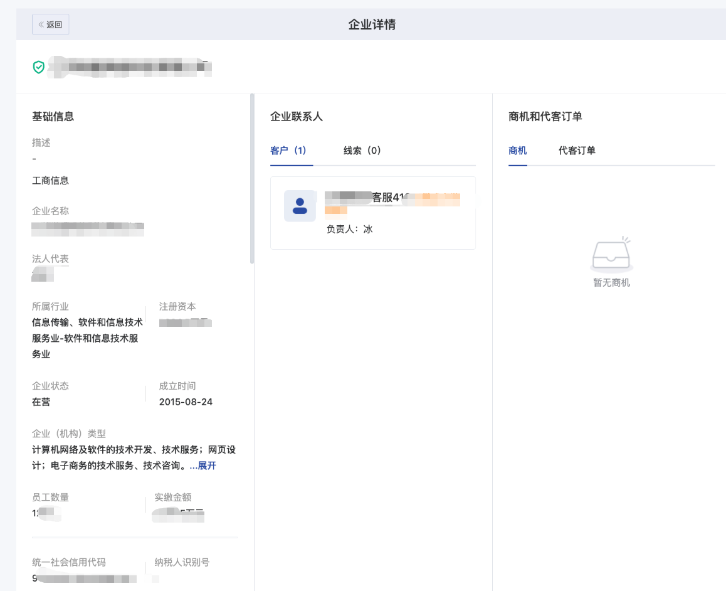The width and height of the screenshot is (726, 591).
Task: Click the 商机和代客订单 heading
Action: click(x=545, y=116)
